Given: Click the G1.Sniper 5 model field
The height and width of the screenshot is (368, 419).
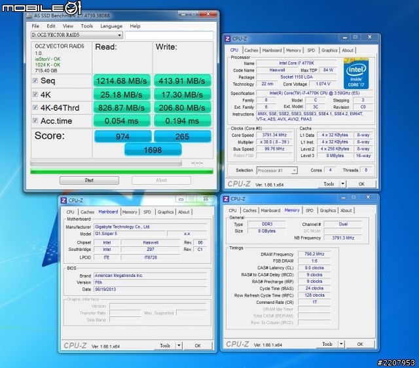Looking at the screenshot, I should (x=130, y=234).
